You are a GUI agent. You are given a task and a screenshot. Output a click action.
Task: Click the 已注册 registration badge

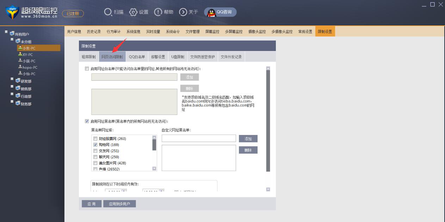coord(73,13)
